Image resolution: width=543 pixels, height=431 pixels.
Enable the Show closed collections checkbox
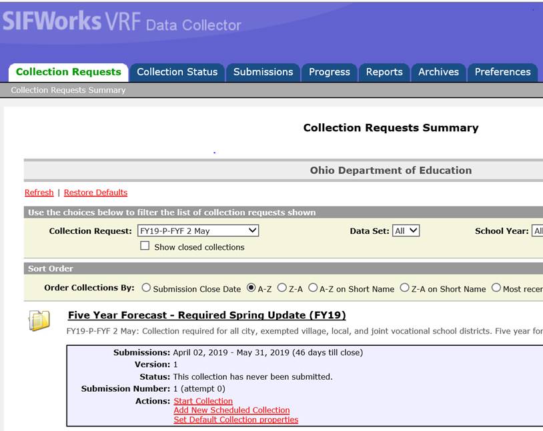[x=145, y=246]
